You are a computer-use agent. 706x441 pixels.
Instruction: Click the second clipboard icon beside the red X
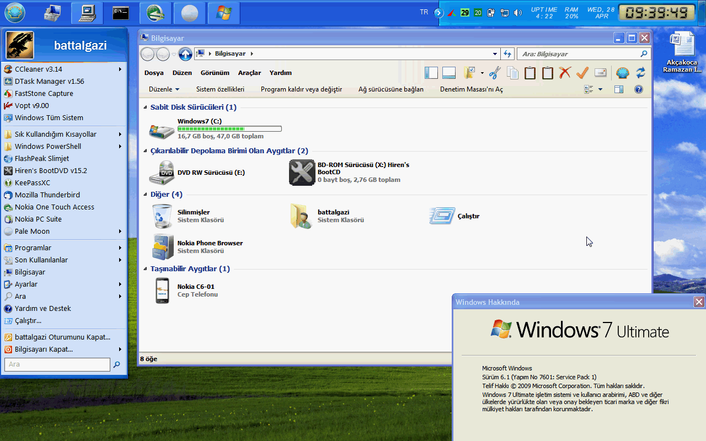coord(547,73)
